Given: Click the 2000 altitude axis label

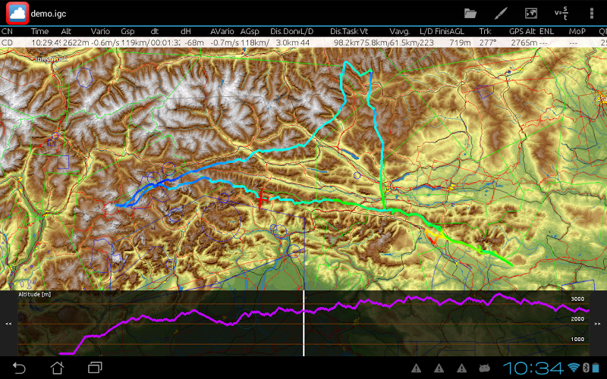Looking at the screenshot, I should tap(577, 319).
